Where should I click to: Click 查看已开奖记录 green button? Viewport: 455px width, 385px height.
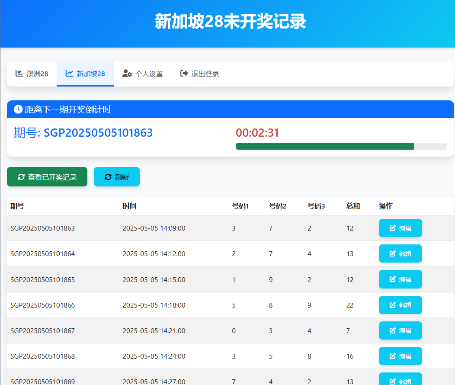pyautogui.click(x=47, y=176)
